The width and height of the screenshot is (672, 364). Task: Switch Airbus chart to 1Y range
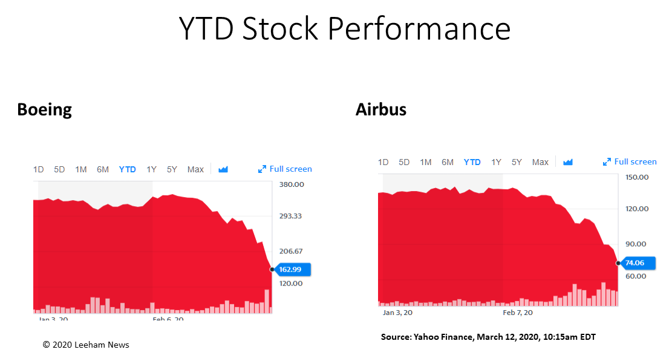[496, 162]
